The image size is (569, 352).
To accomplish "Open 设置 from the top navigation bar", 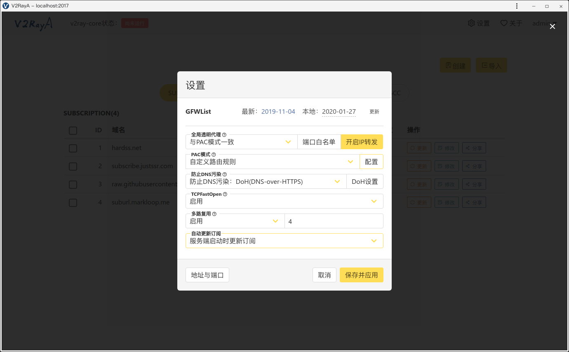I will (479, 23).
